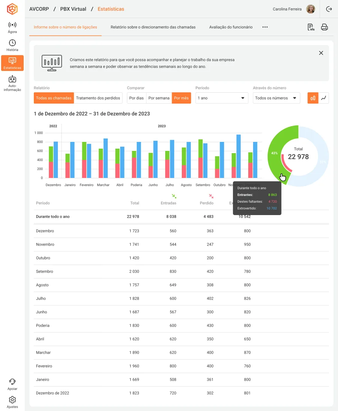
Task: Export report to XLS file
Action: pyautogui.click(x=311, y=27)
